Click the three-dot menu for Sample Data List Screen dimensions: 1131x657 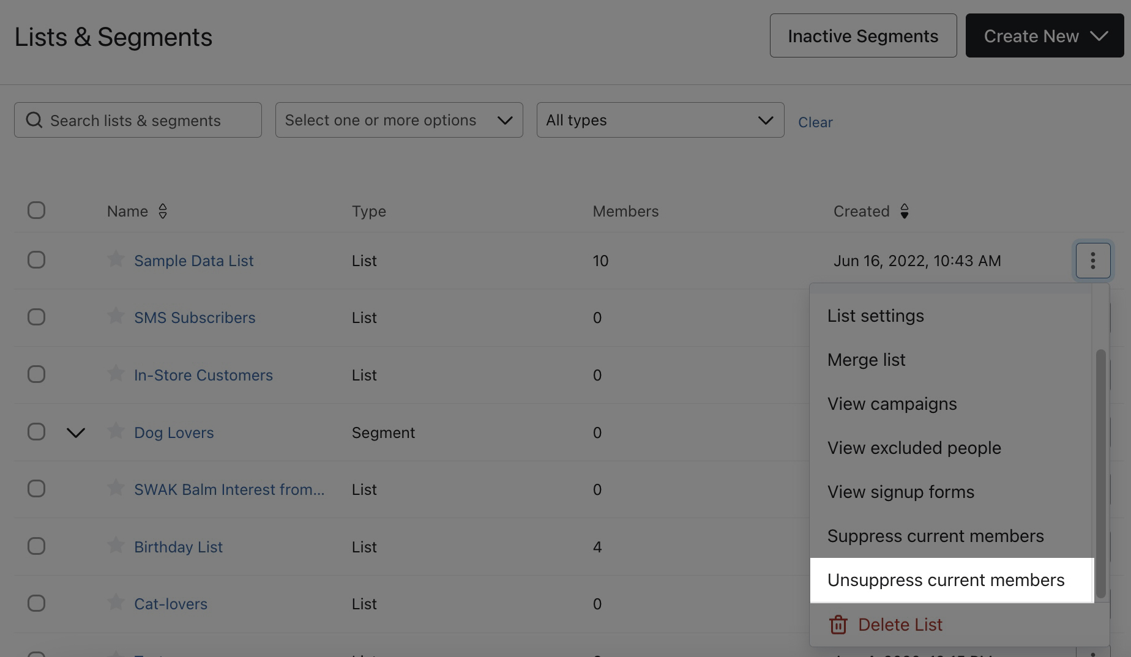[x=1092, y=261]
